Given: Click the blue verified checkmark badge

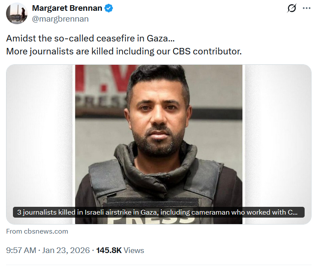Looking at the screenshot, I should (109, 8).
